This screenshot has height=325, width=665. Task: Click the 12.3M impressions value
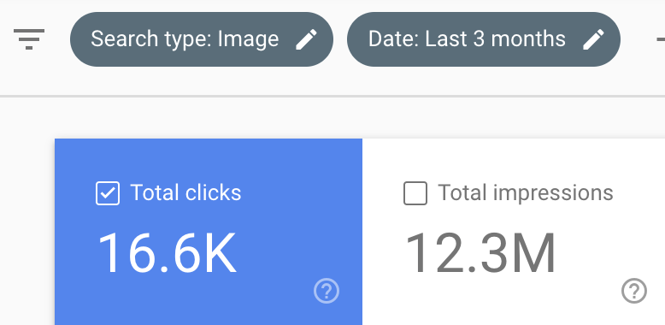480,253
